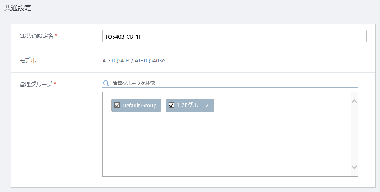Click the magnifier search icon
The height and width of the screenshot is (192, 380).
tap(106, 83)
